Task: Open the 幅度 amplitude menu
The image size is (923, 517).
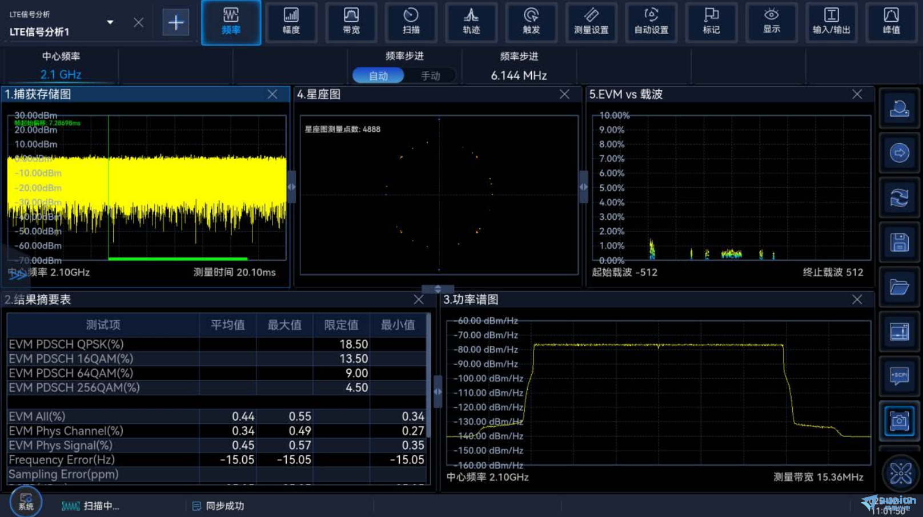Action: [x=291, y=22]
